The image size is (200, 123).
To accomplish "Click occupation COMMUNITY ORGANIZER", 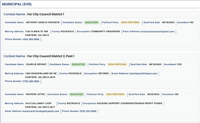I will (x=105, y=31).
